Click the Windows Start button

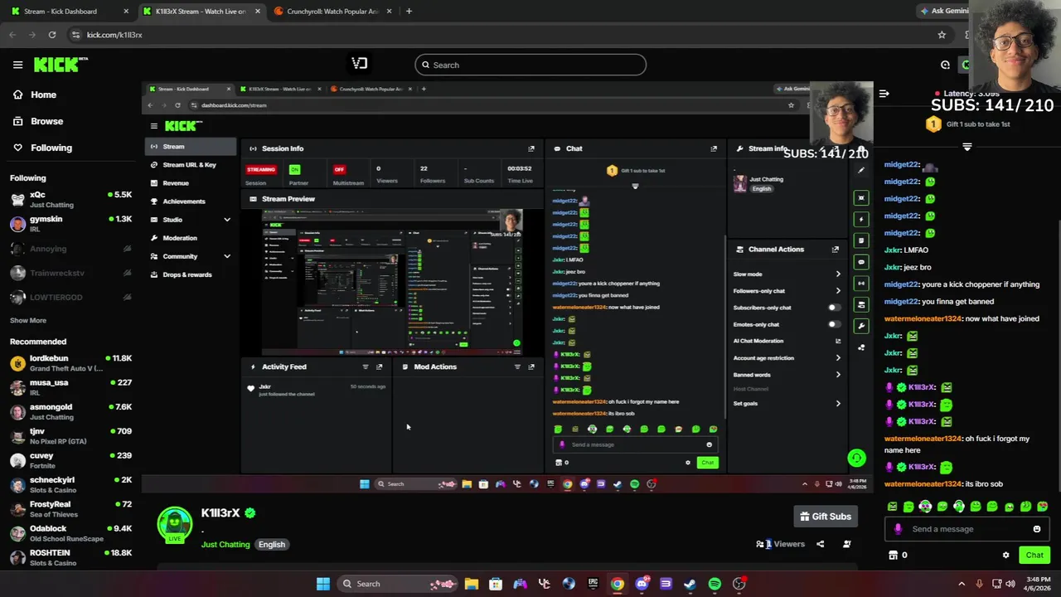pos(323,584)
